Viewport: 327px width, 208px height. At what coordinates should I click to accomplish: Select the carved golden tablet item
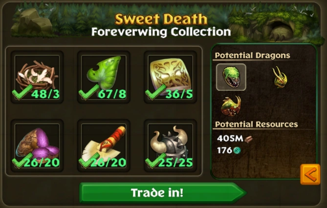(171, 77)
